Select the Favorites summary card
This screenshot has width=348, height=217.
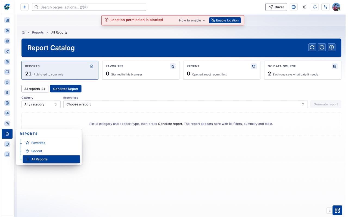pos(141,70)
